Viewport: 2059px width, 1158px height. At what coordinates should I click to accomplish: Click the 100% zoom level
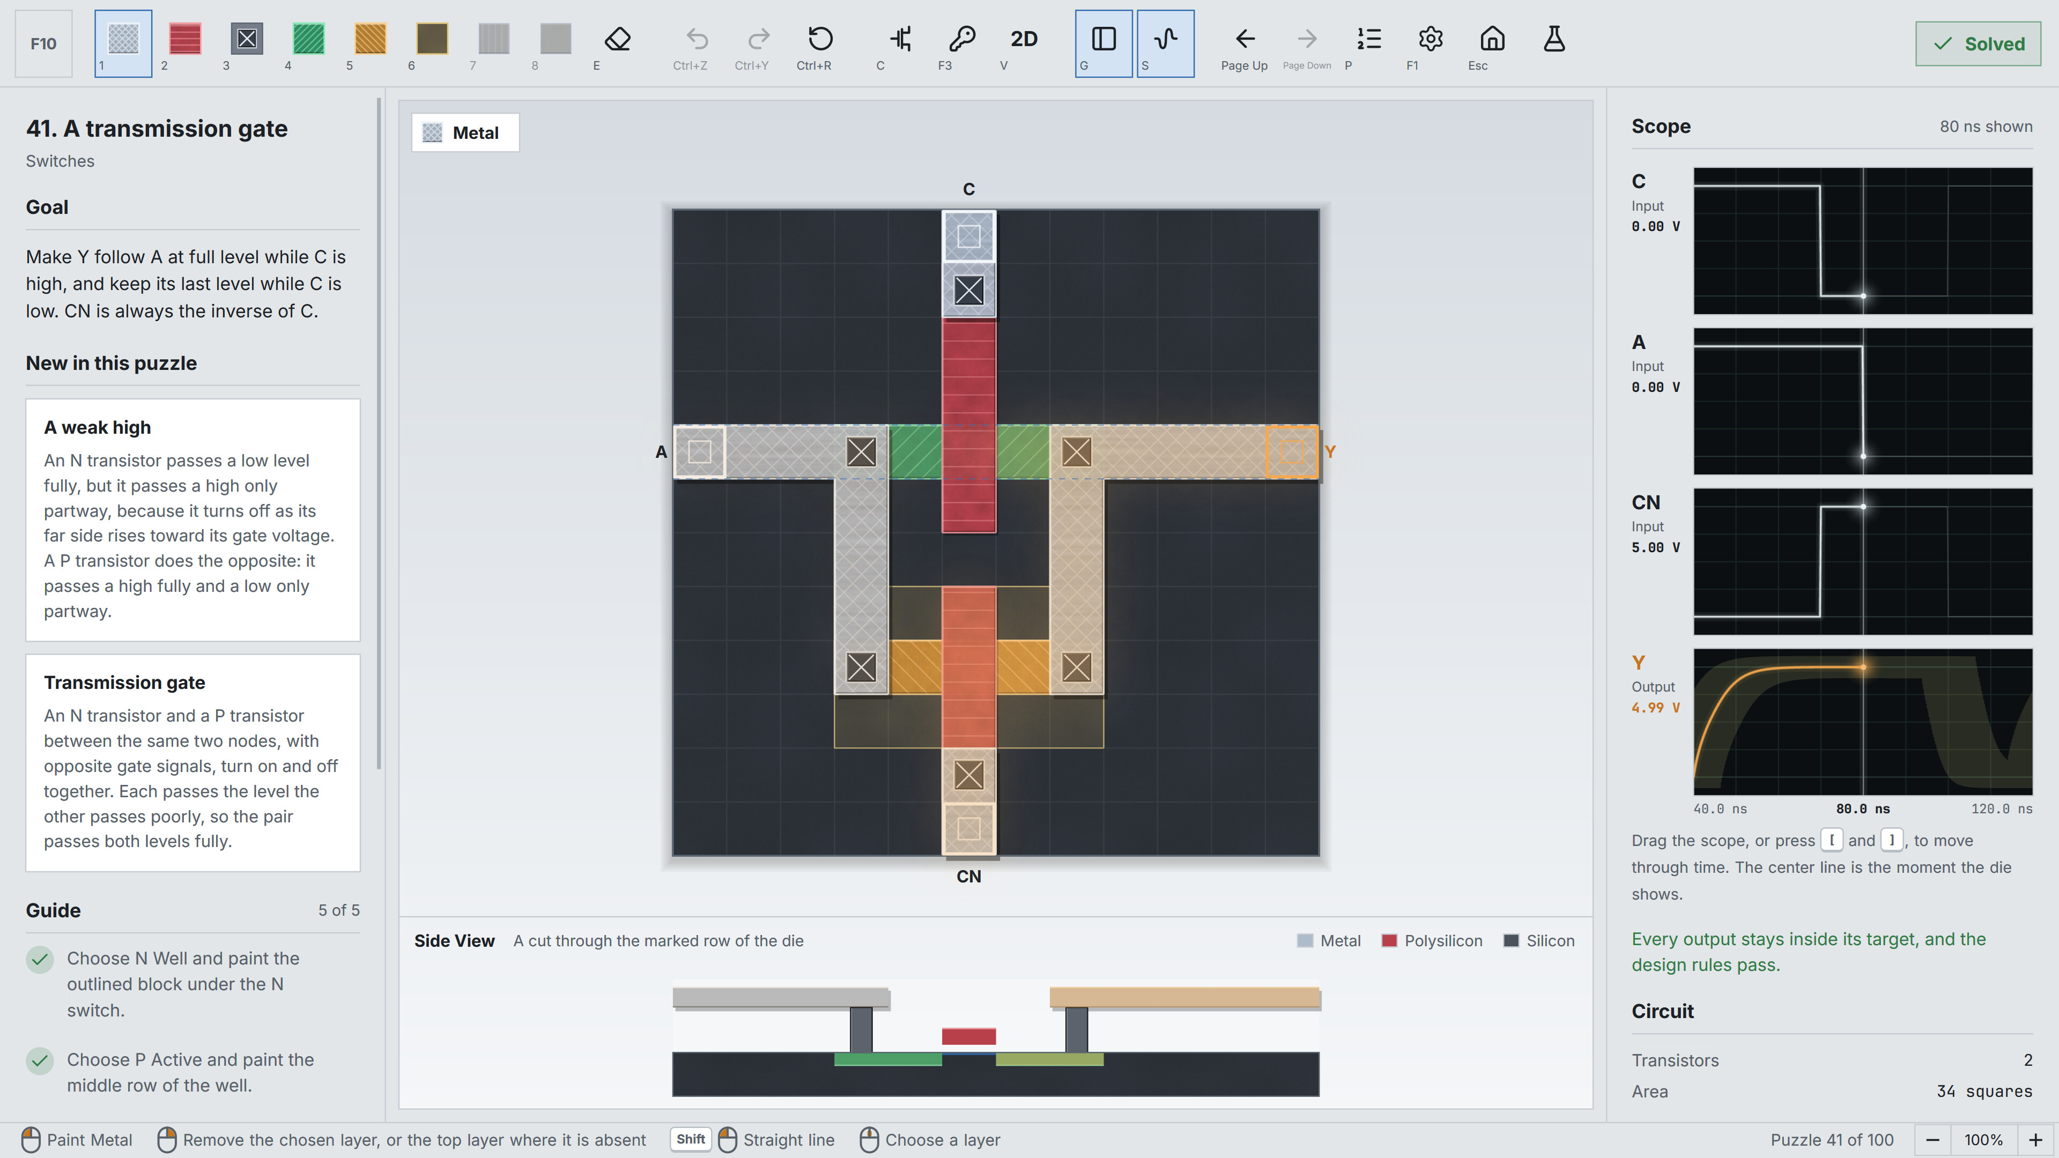(x=1984, y=1140)
